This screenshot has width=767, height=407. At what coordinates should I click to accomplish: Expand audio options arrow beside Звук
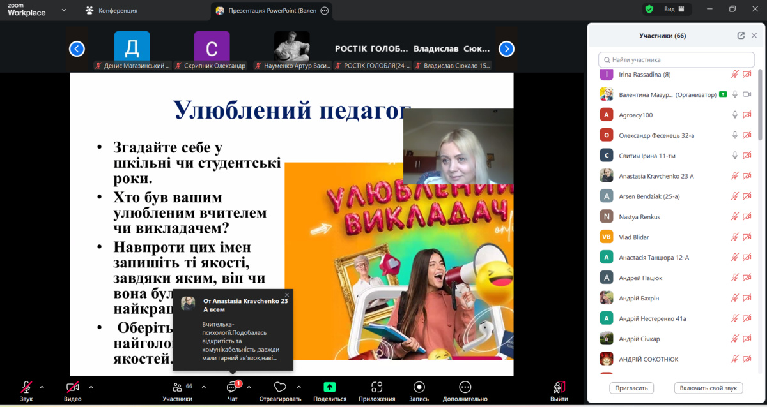pos(42,387)
